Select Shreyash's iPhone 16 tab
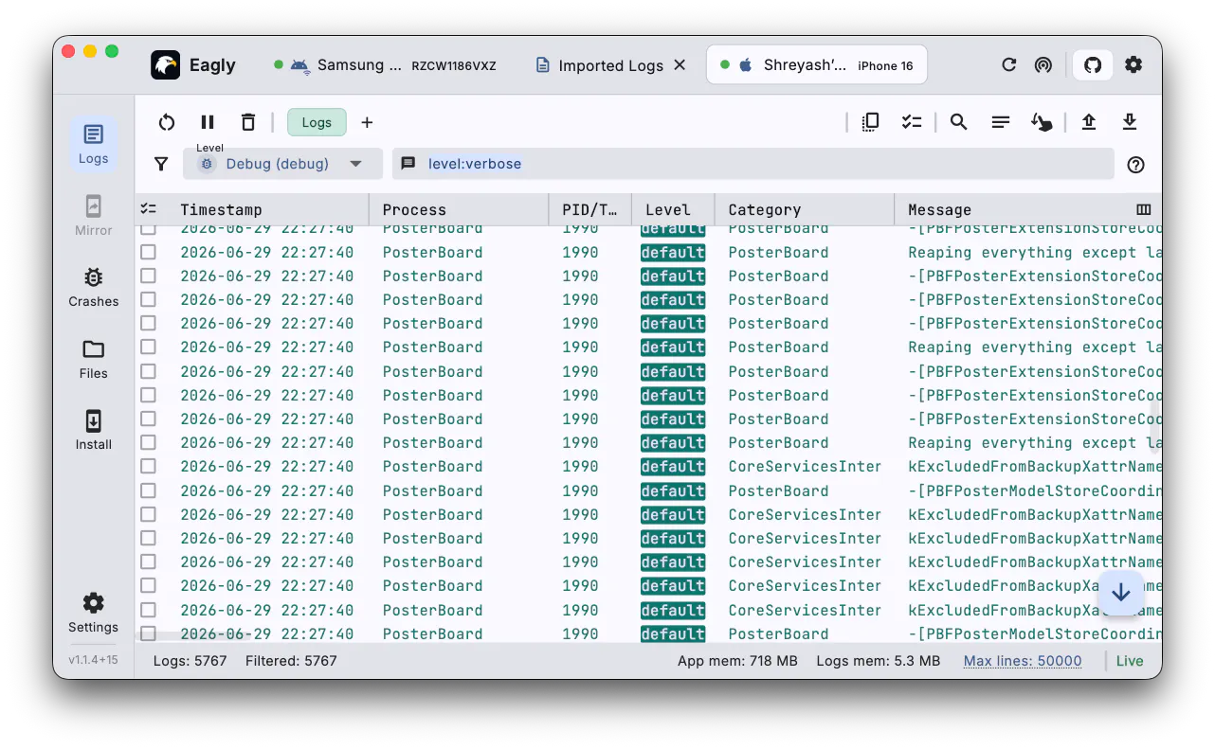1215x749 pixels. point(817,65)
